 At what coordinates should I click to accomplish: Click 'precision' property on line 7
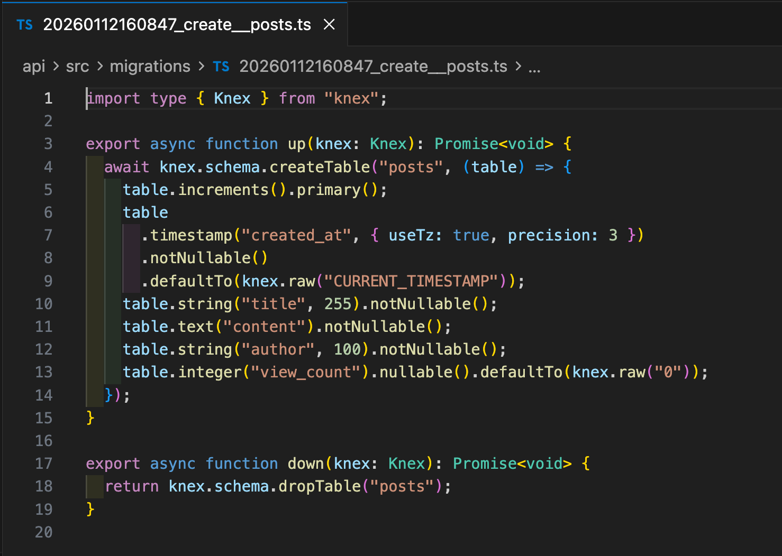[x=549, y=235]
